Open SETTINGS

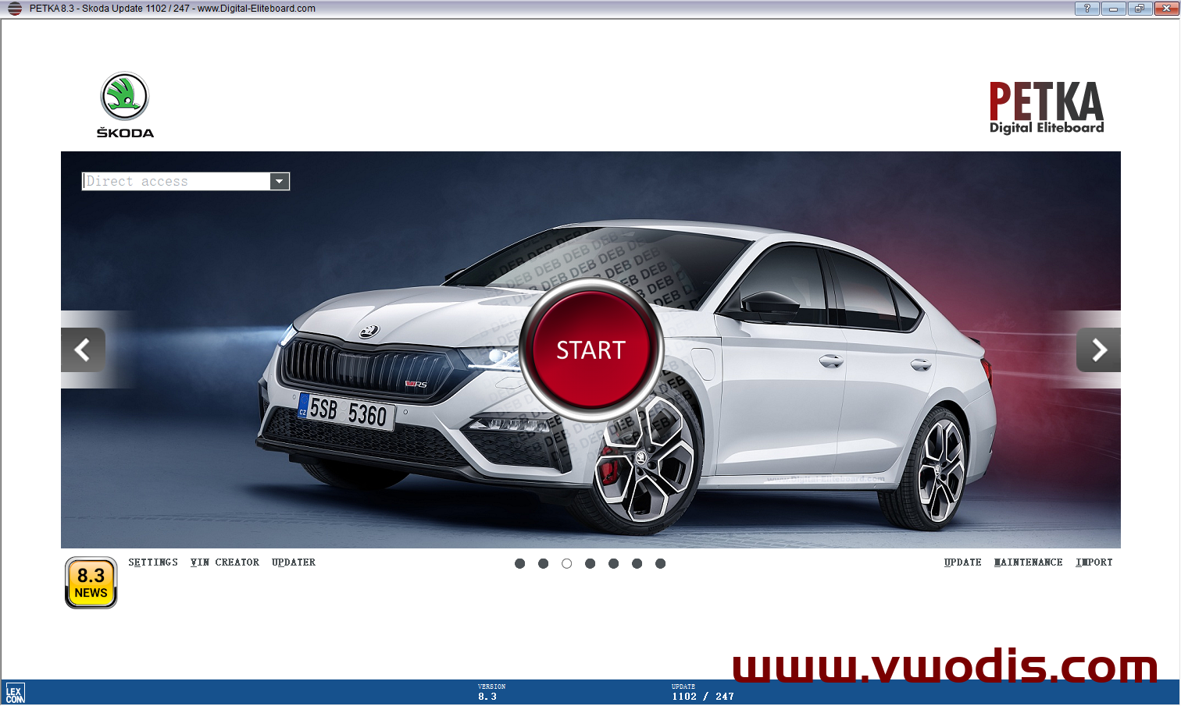[153, 562]
